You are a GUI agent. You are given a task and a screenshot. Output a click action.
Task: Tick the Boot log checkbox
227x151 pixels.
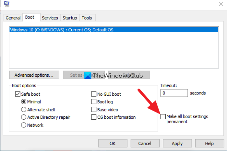point(94,102)
